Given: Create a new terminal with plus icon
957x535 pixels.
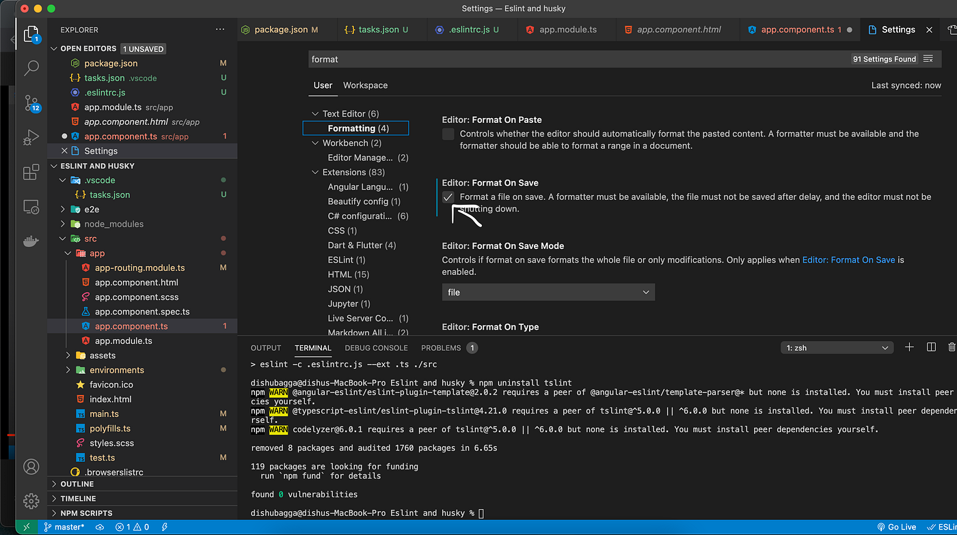Looking at the screenshot, I should (909, 347).
